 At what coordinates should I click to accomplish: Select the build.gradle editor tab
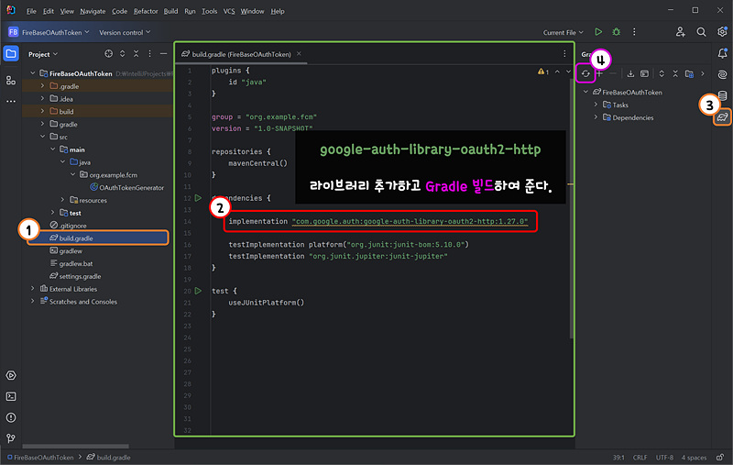point(241,54)
